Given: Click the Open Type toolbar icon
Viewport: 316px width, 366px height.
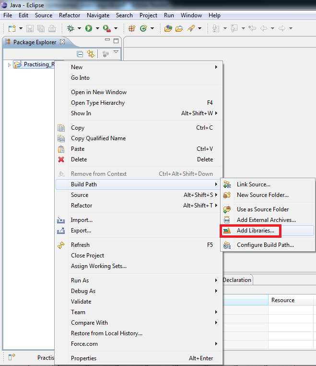Looking at the screenshot, I should click(168, 28).
